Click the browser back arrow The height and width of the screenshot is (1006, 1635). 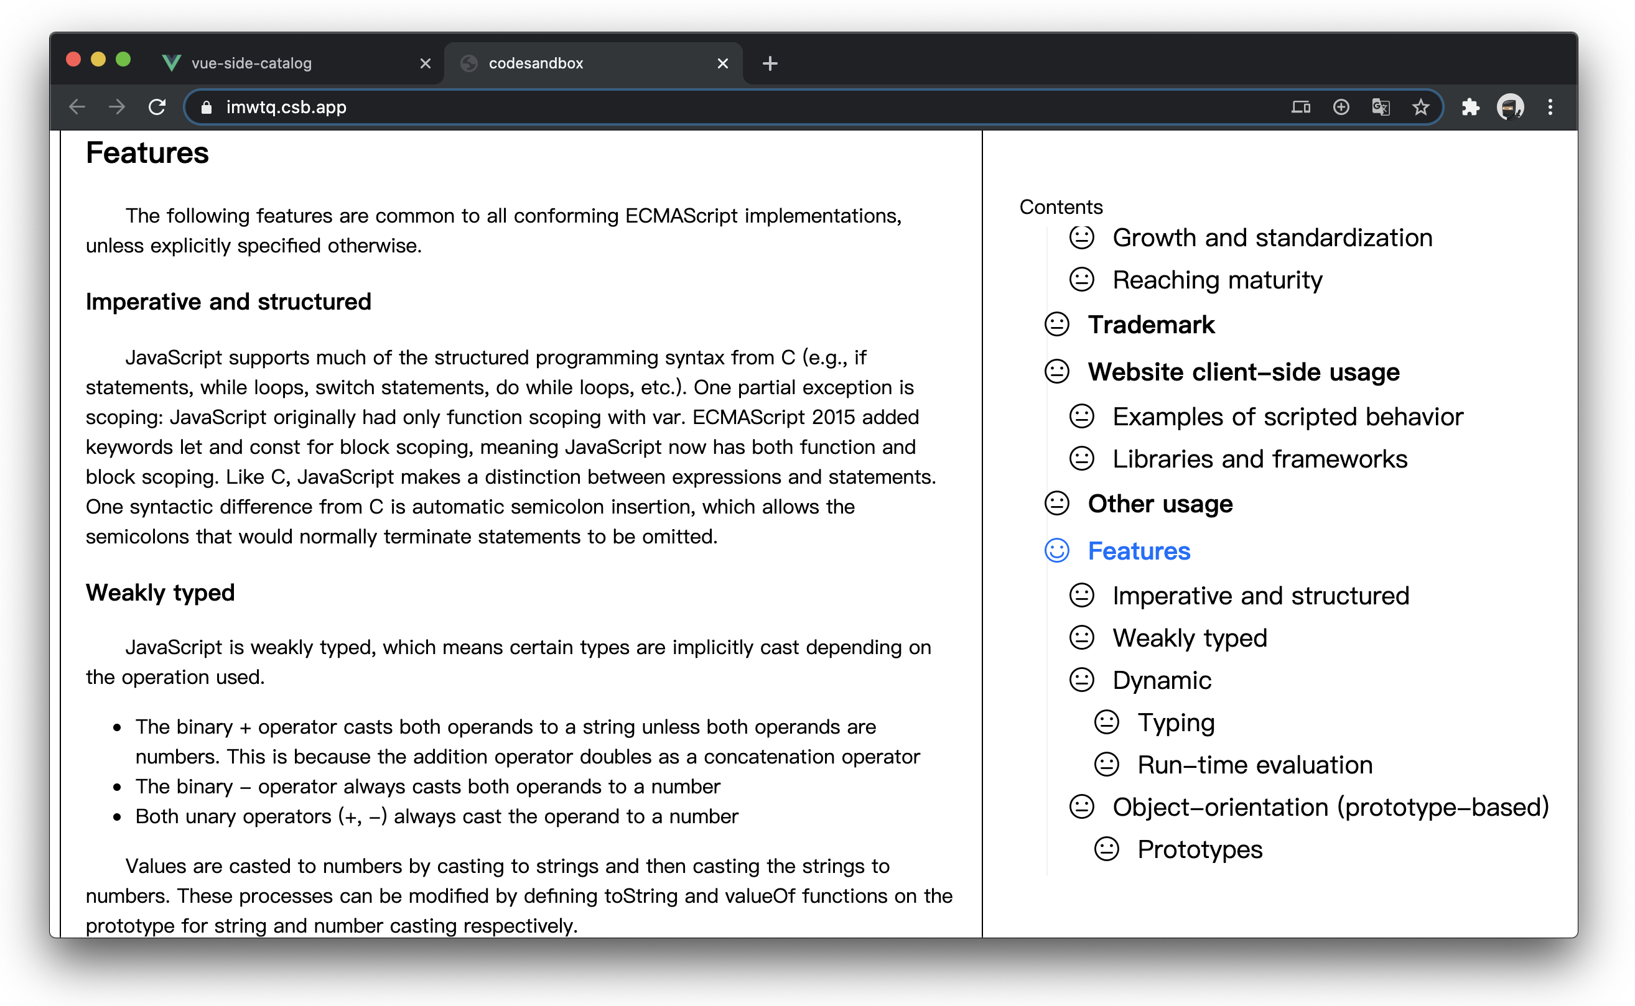77,106
